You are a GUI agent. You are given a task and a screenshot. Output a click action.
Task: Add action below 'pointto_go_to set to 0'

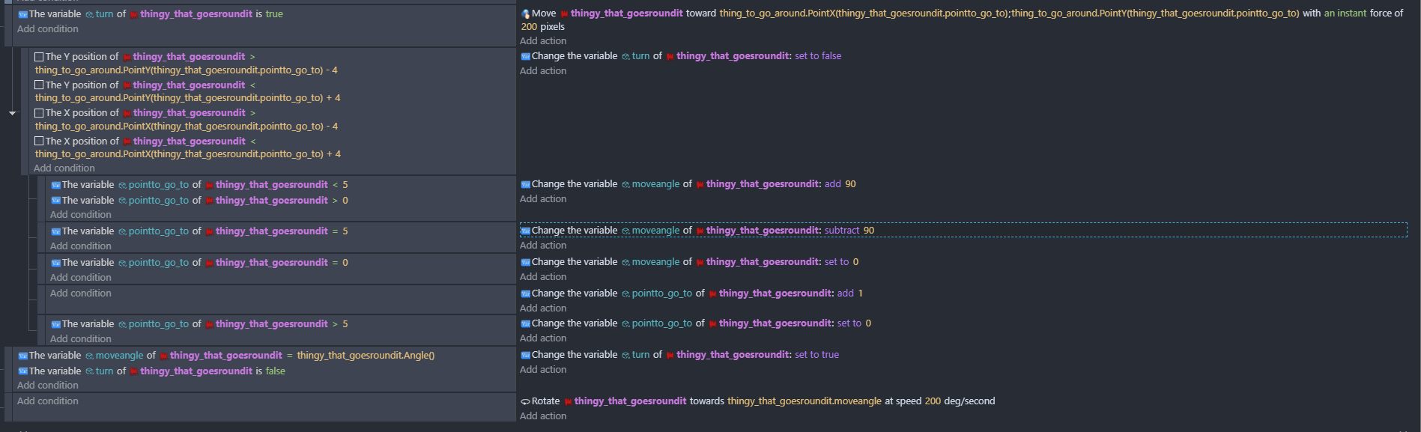pyautogui.click(x=543, y=338)
